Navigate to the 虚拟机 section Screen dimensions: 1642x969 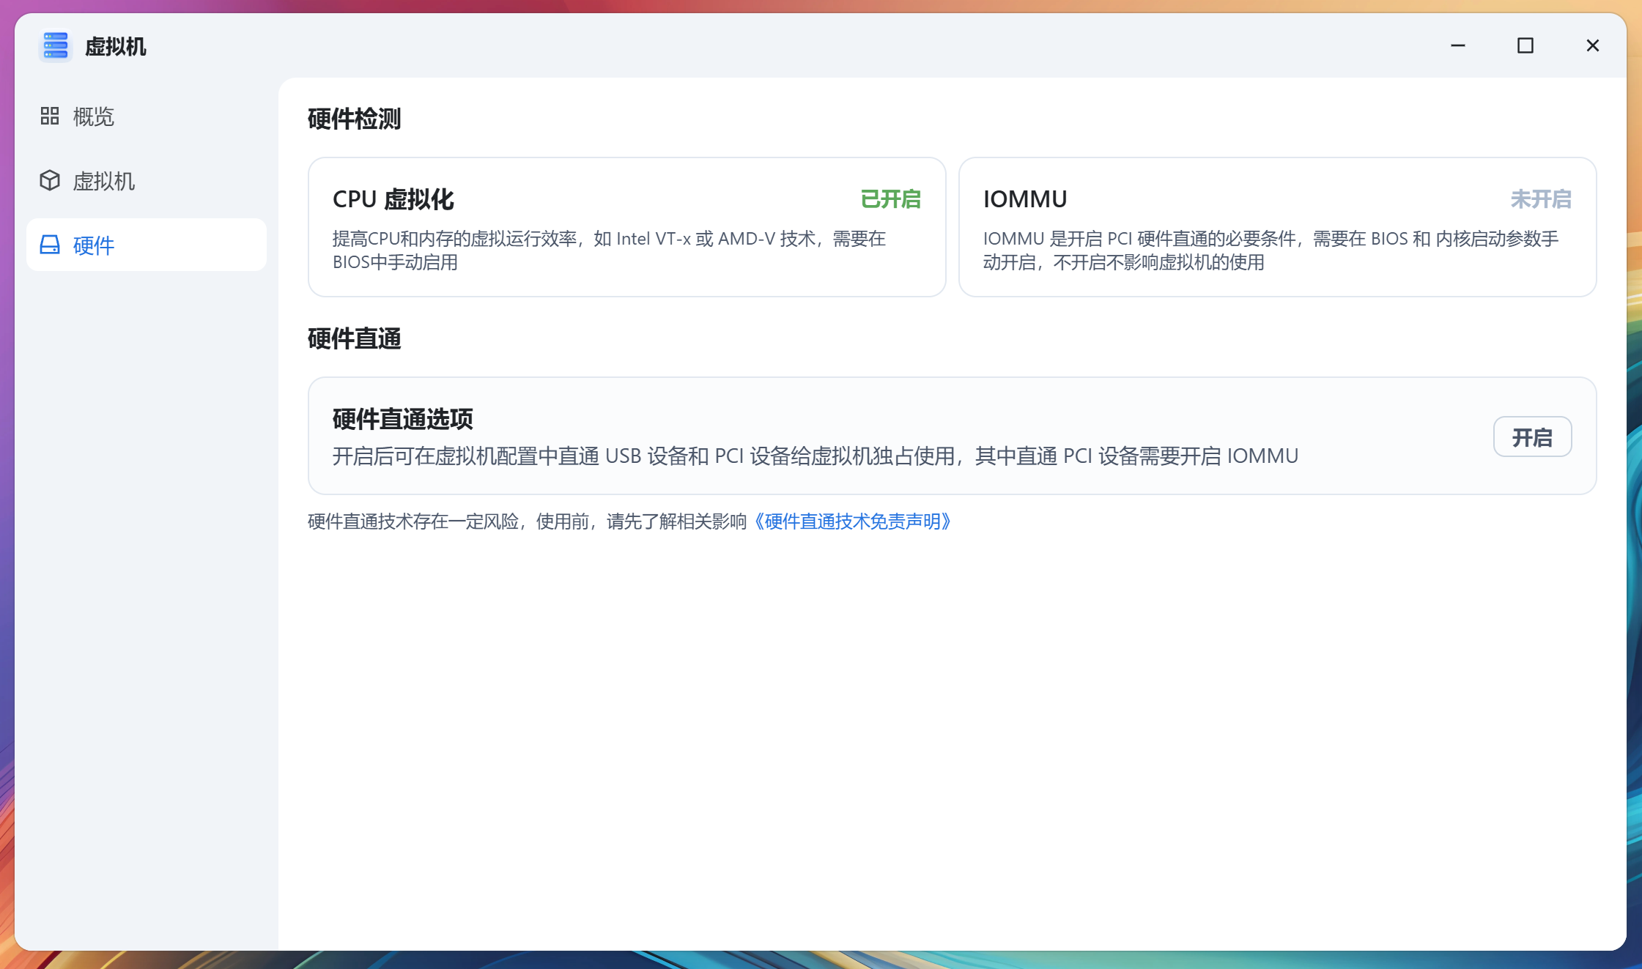[105, 180]
